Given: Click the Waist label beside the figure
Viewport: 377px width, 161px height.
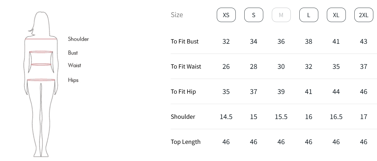Looking at the screenshot, I should (x=74, y=65).
